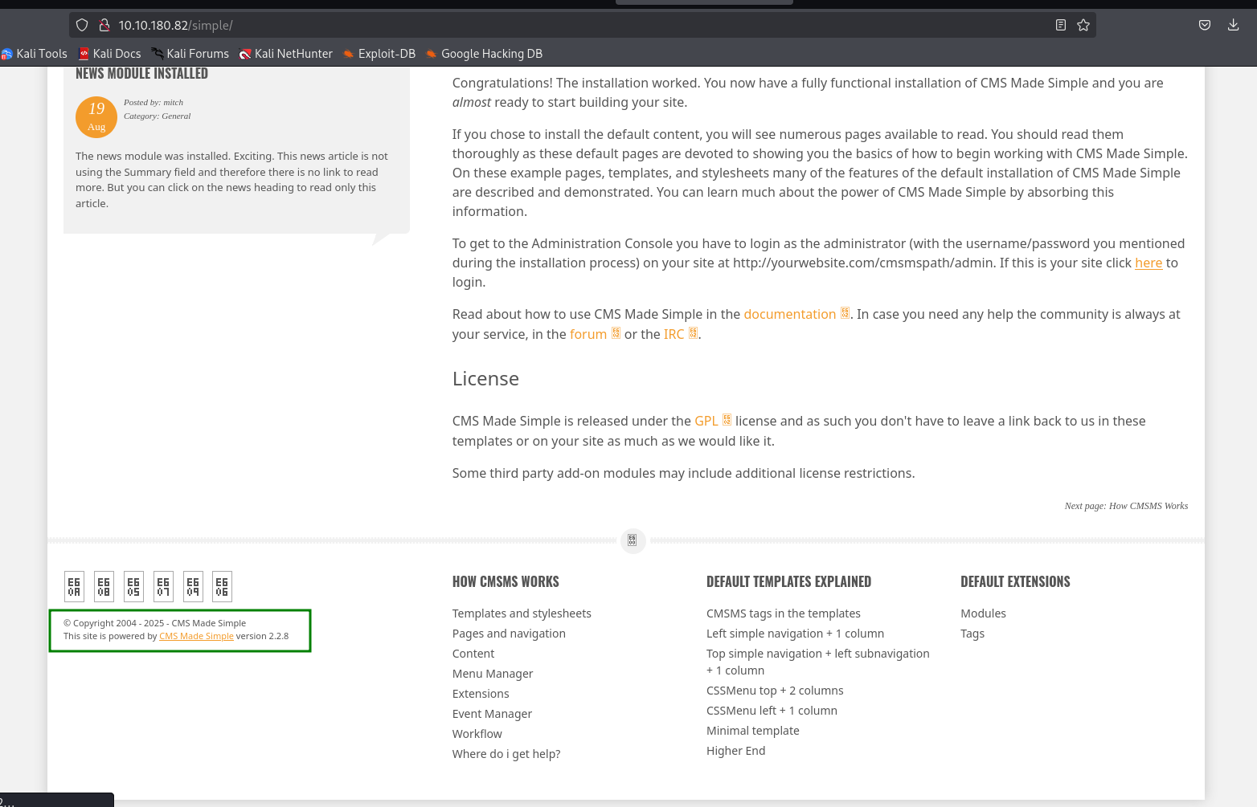Click the footer social icon showing glyph E60A
Image resolution: width=1257 pixels, height=807 pixels.
click(x=73, y=586)
